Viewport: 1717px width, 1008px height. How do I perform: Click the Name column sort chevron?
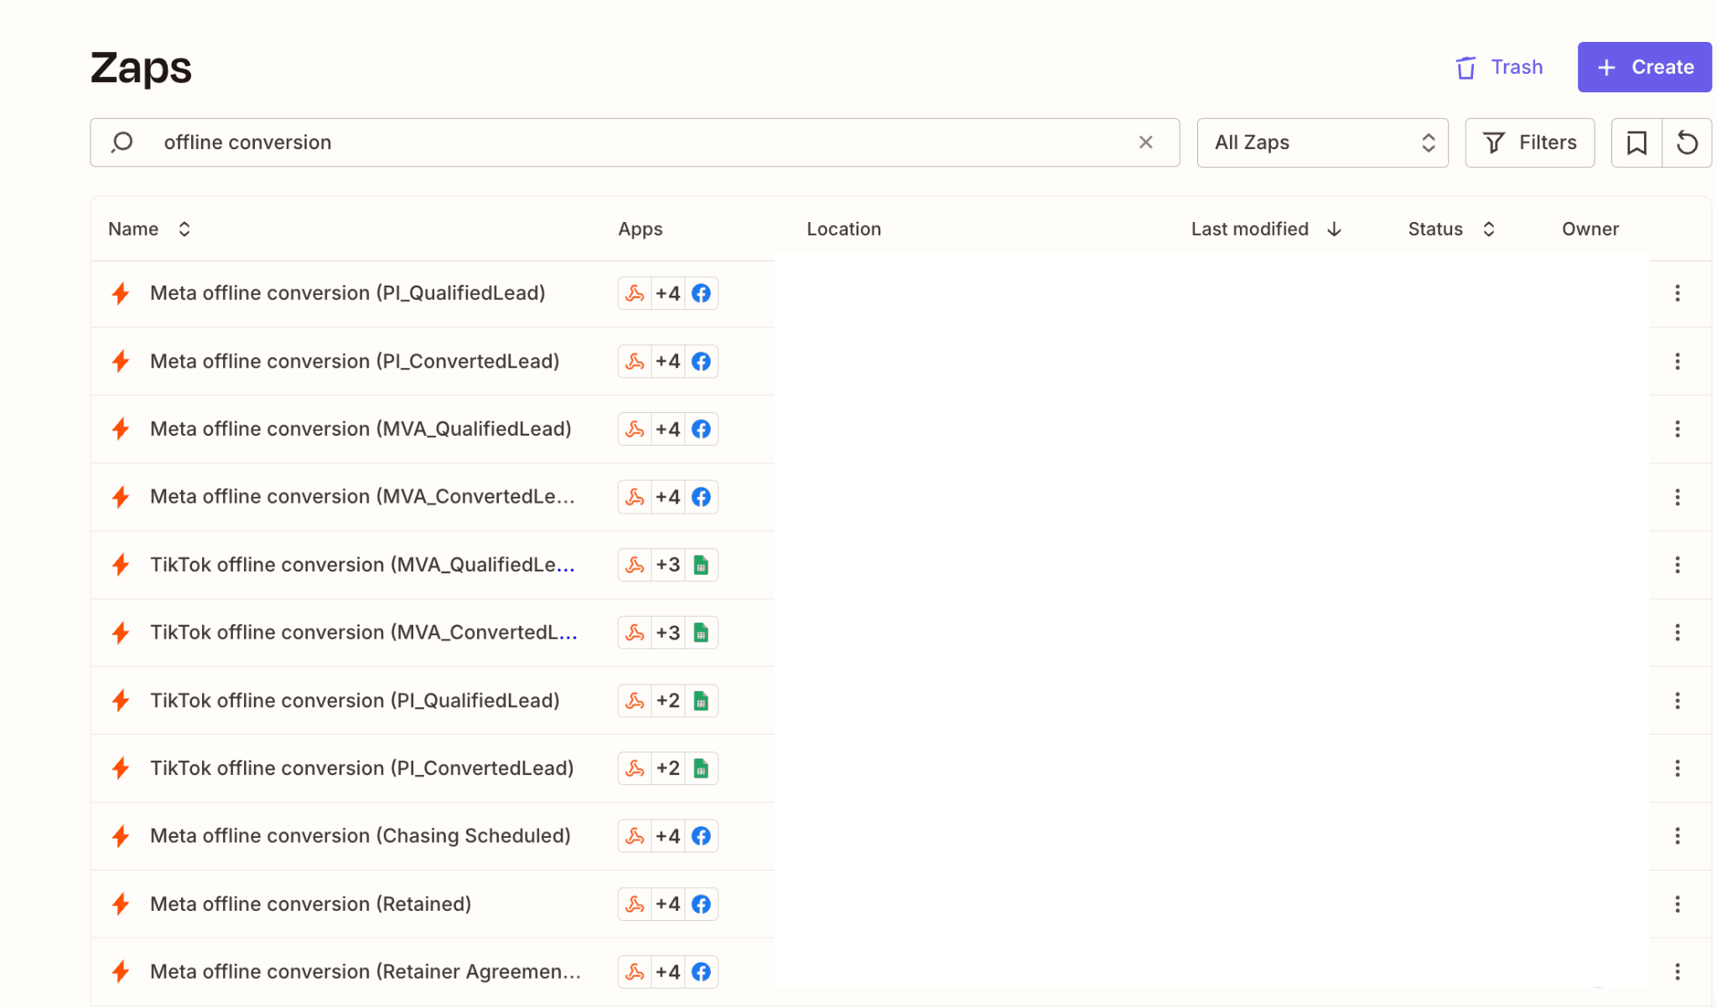coord(184,229)
